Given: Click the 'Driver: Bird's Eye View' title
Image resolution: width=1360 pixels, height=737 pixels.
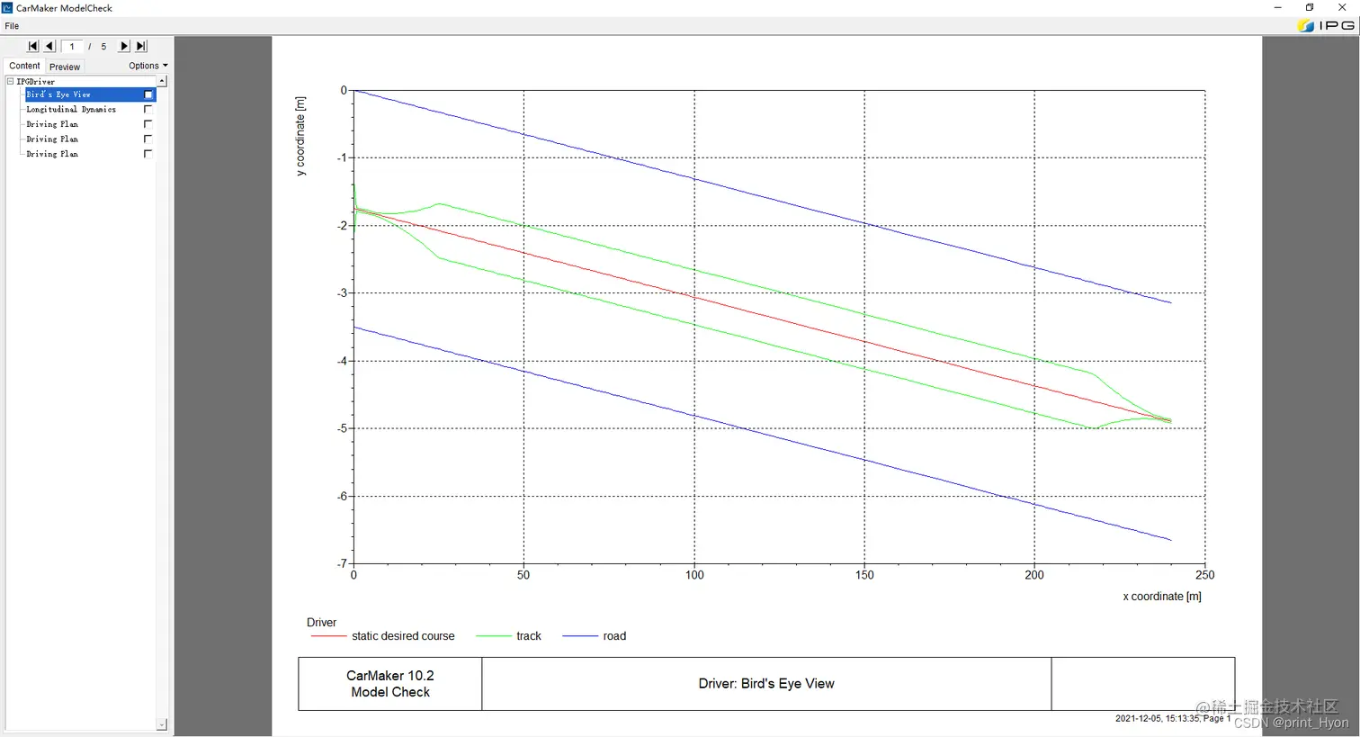Looking at the screenshot, I should [x=766, y=684].
